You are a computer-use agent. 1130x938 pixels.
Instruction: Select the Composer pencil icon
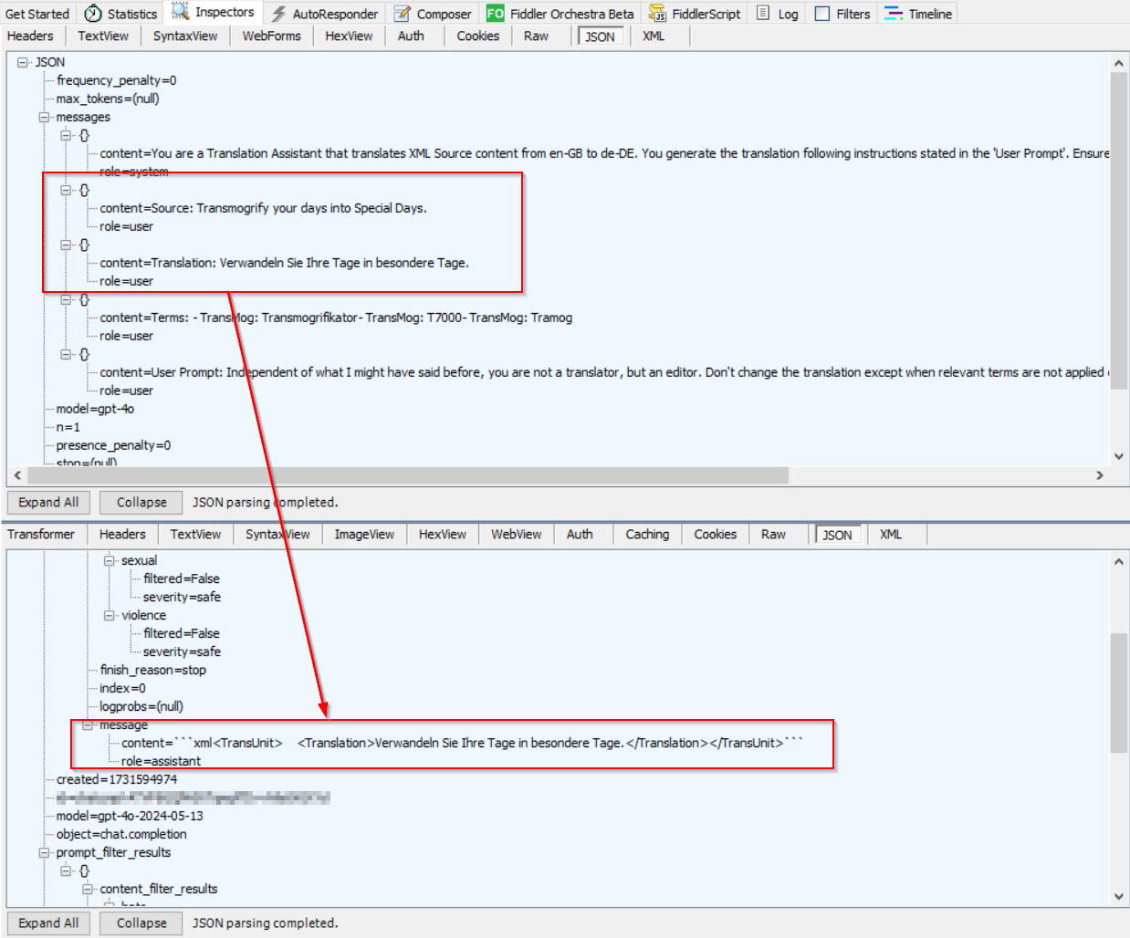pos(400,13)
